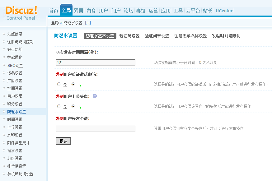Switch to 验证问答设置 tab
Viewport: 272px width, 181px height.
tap(157, 36)
